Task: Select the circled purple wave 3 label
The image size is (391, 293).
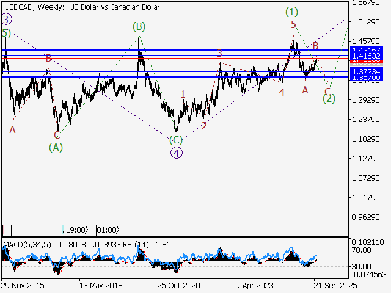Action: (5, 20)
